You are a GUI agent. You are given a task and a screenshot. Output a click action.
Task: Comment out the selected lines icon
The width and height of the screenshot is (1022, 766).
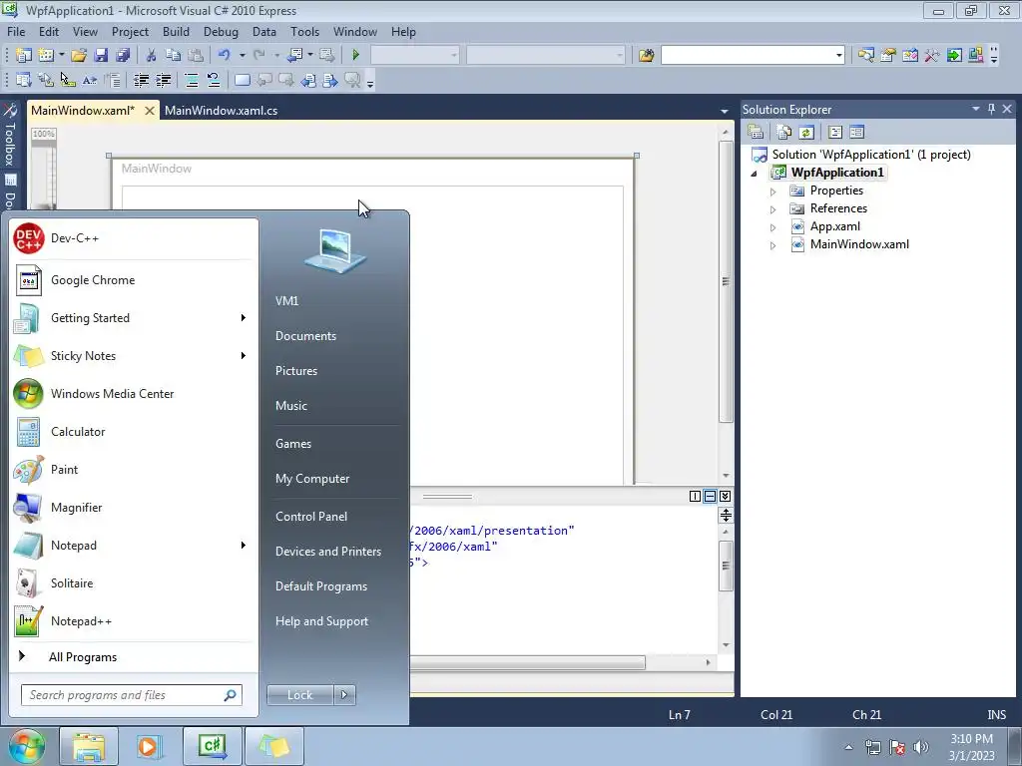[192, 80]
